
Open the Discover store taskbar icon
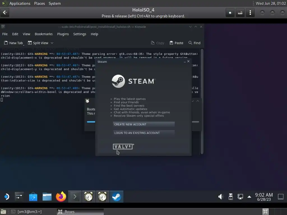coord(33,197)
